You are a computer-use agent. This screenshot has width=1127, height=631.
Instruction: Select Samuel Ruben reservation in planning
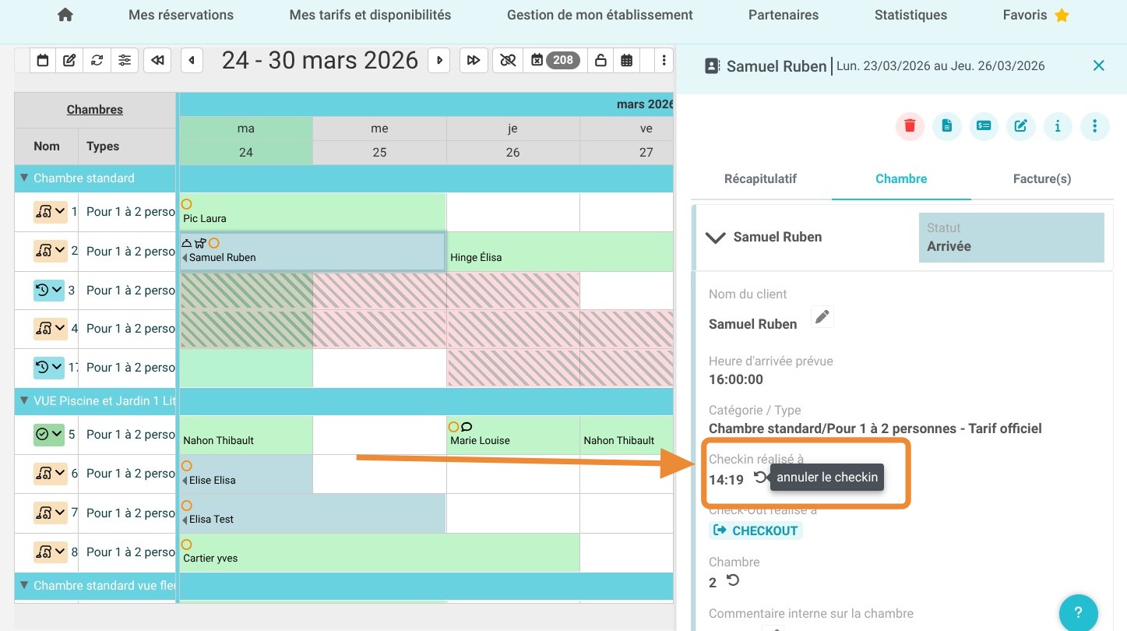(x=312, y=251)
